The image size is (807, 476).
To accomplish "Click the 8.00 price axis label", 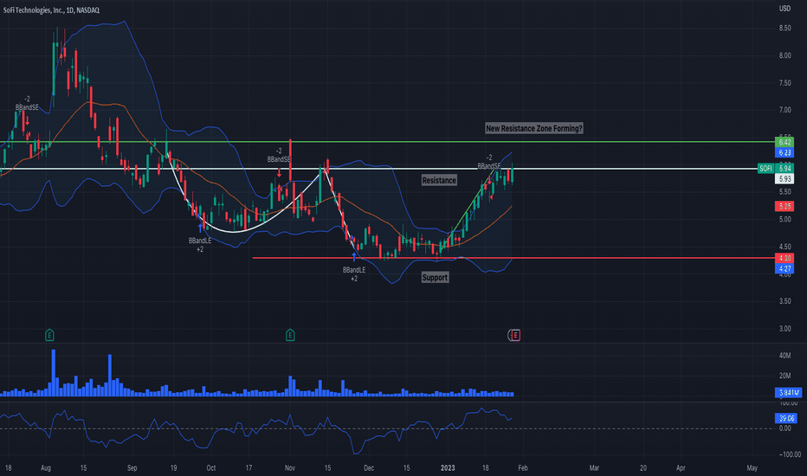I will pos(784,55).
